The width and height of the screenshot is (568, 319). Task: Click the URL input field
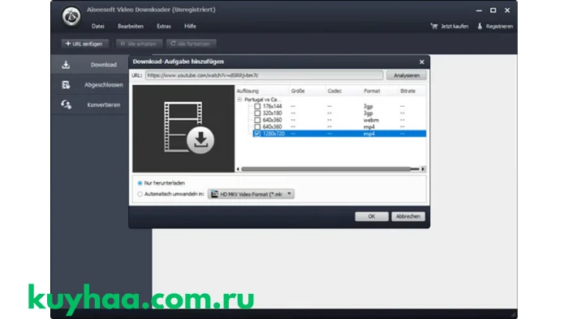click(265, 75)
